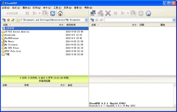Expand the remote path dropdown

pos(174,20)
